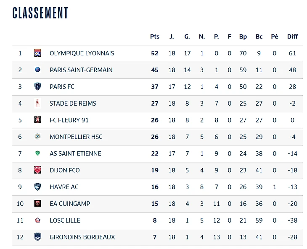Click the Pts column header

tap(155, 36)
